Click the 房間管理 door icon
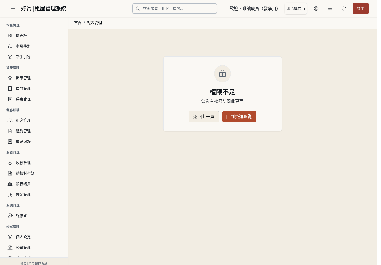 click(10, 89)
